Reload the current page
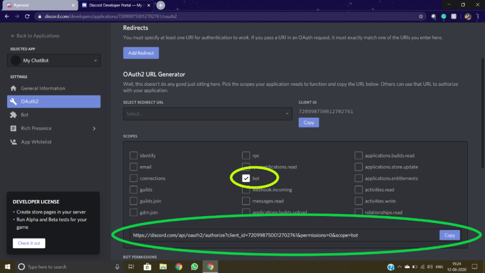Image resolution: width=485 pixels, height=273 pixels. [27, 17]
